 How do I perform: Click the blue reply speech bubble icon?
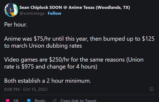point(29,100)
